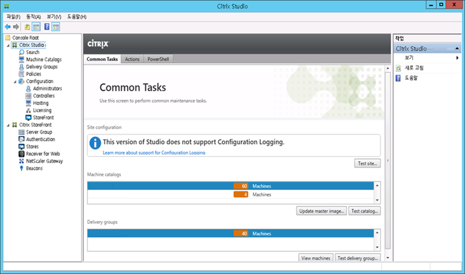Click main pane scroll up arrow
This screenshot has height=274, width=465.
pyautogui.click(x=388, y=68)
